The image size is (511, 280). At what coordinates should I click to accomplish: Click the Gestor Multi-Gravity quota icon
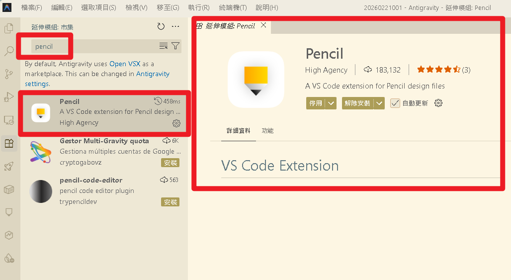pos(41,152)
